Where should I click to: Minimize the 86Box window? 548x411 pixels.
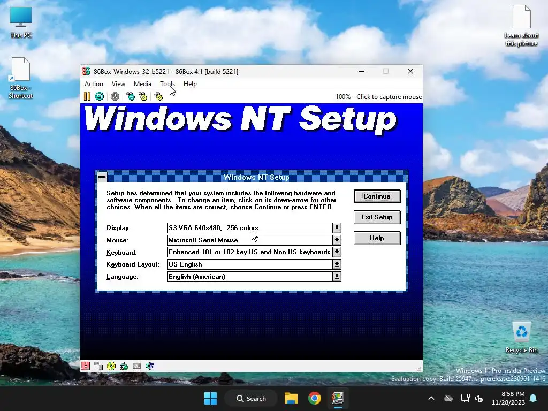coord(362,71)
